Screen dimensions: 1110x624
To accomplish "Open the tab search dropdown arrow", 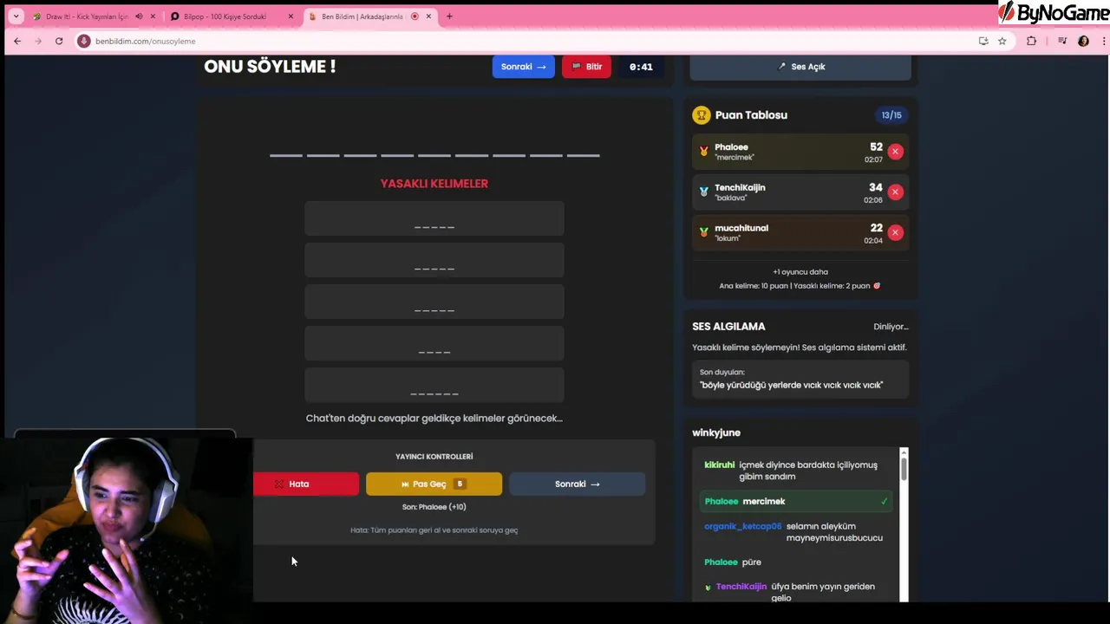I will 16,16.
